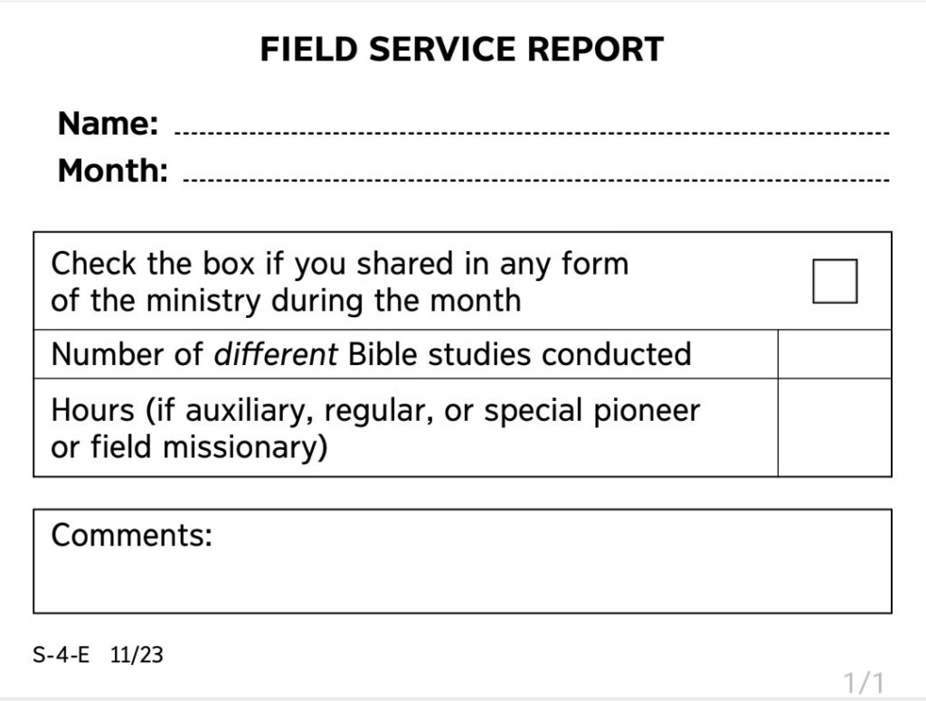Click the bold Name: label
Viewport: 926px width, 701px height.
(109, 124)
